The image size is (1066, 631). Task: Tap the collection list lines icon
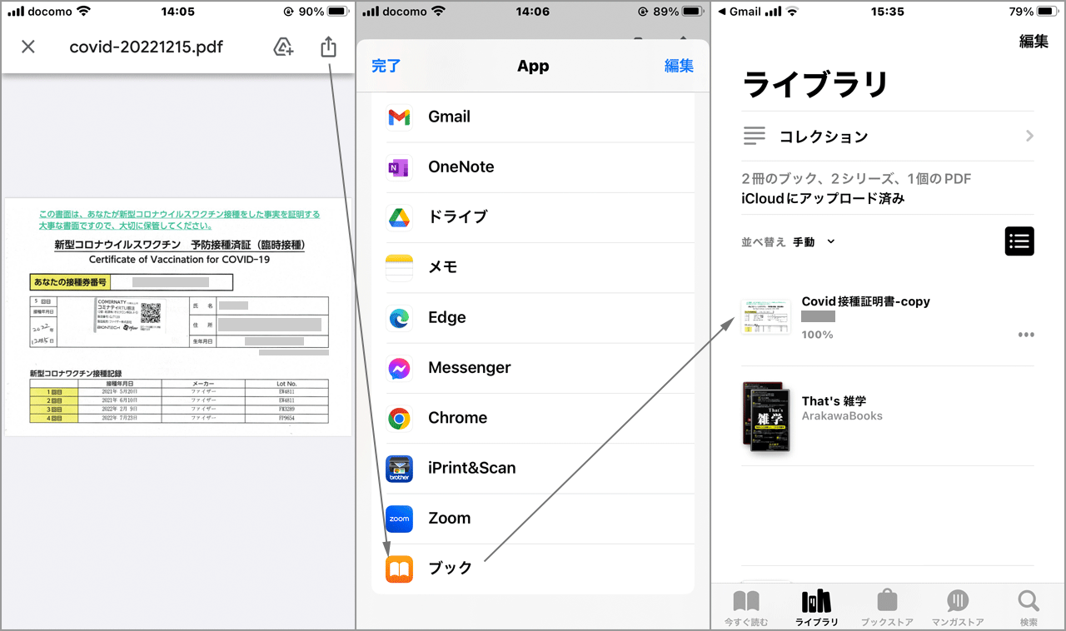coord(755,136)
